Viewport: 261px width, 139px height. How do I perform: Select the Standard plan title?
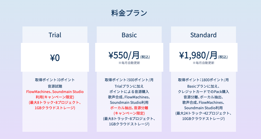click(203, 35)
